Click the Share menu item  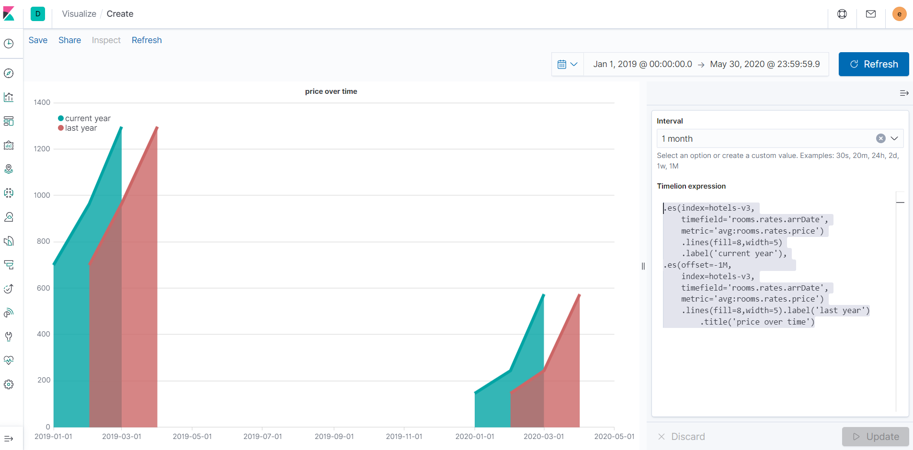pos(69,40)
